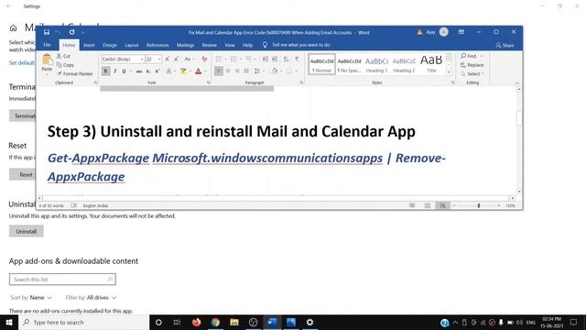Switch to the References tab
The width and height of the screenshot is (586, 330).
click(x=157, y=45)
